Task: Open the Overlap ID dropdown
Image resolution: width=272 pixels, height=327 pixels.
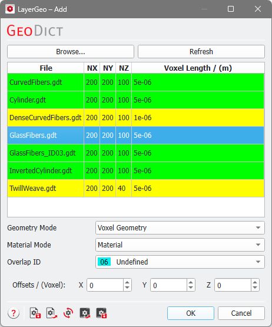Action: pos(180,262)
